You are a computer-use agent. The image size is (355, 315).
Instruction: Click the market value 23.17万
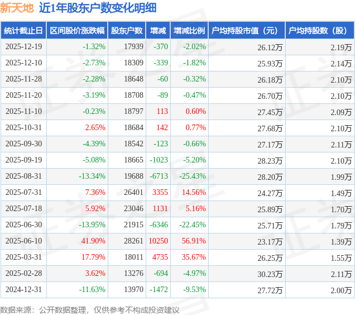(270, 242)
